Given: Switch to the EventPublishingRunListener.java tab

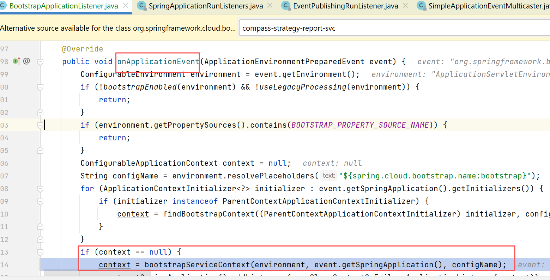Looking at the screenshot, I should [345, 6].
